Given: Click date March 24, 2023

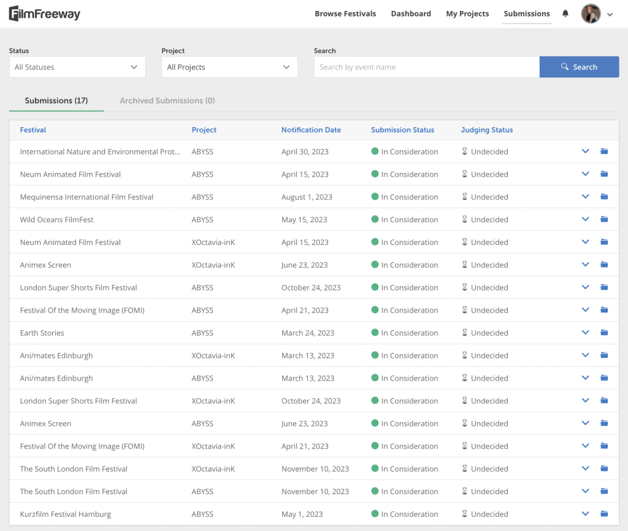Looking at the screenshot, I should 308,333.
